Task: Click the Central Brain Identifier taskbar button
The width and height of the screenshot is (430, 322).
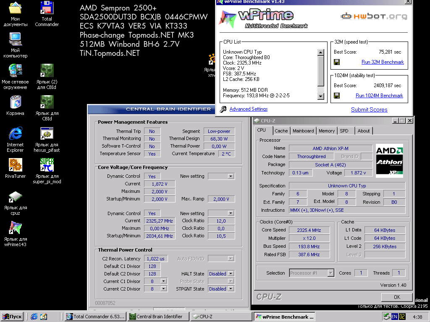Action: (x=159, y=317)
